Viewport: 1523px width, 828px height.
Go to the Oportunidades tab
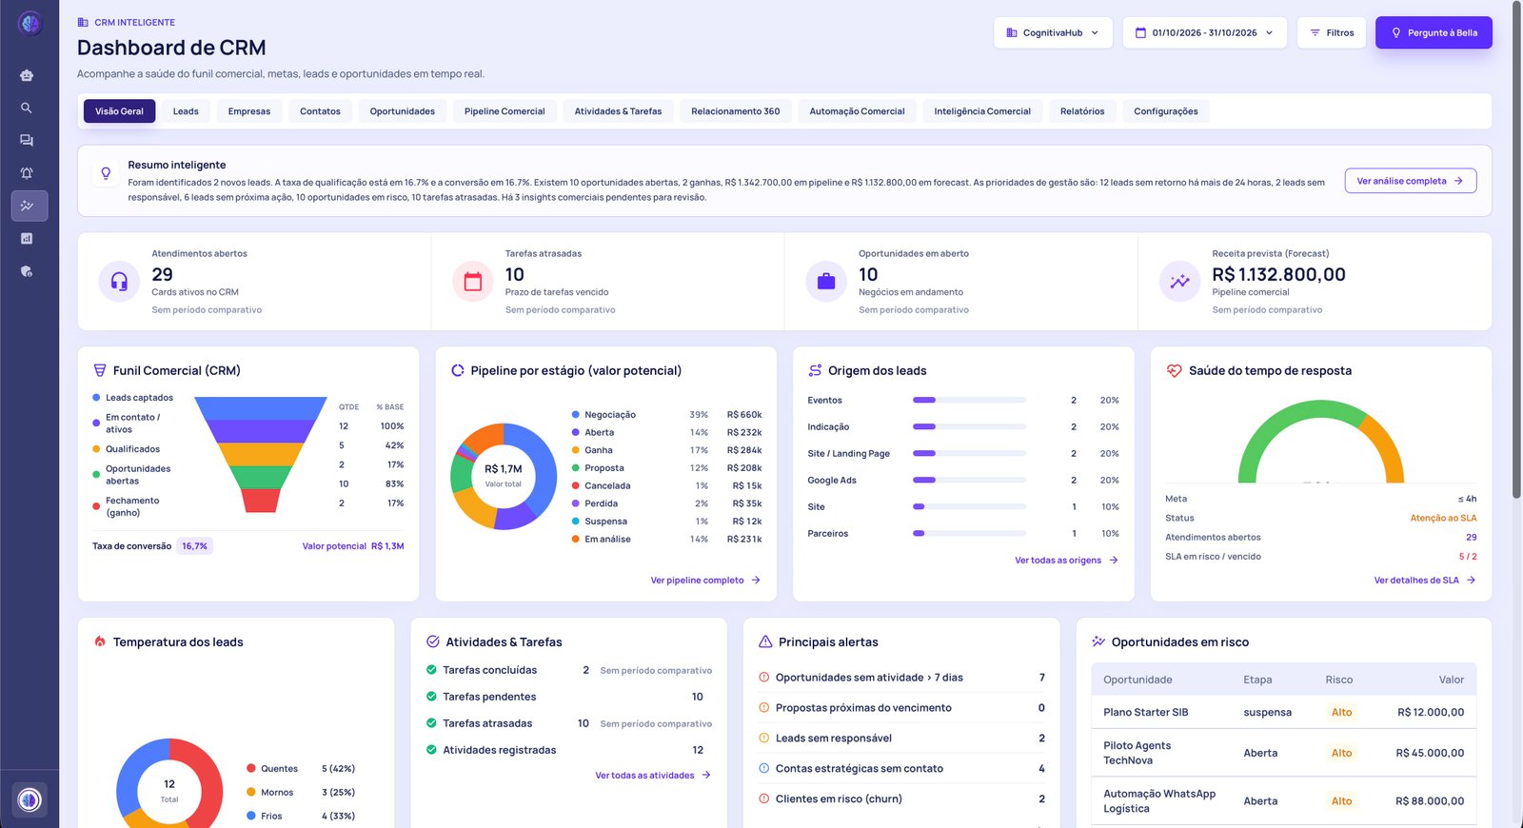[403, 111]
